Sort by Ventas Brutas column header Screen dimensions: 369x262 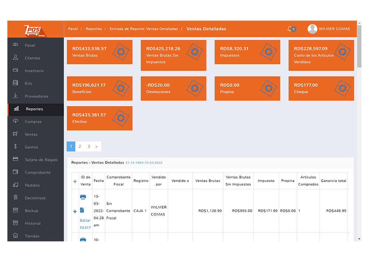click(x=207, y=181)
